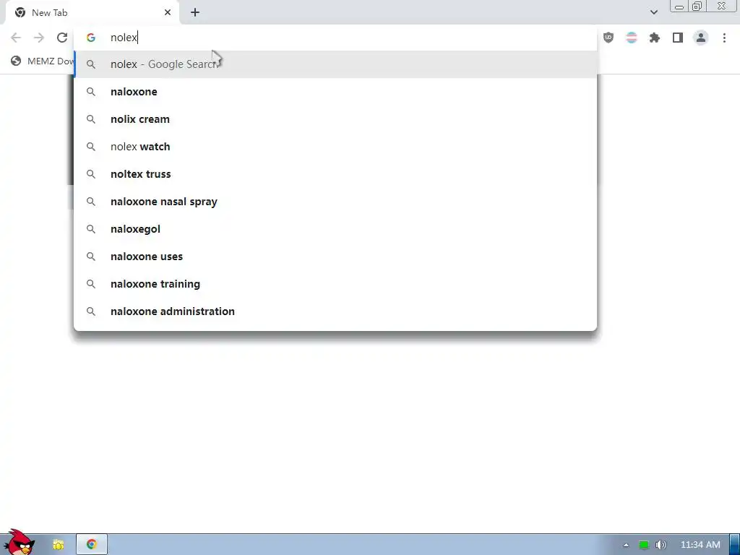Choose the naloxone suggestion
740x555 pixels.
(335, 92)
